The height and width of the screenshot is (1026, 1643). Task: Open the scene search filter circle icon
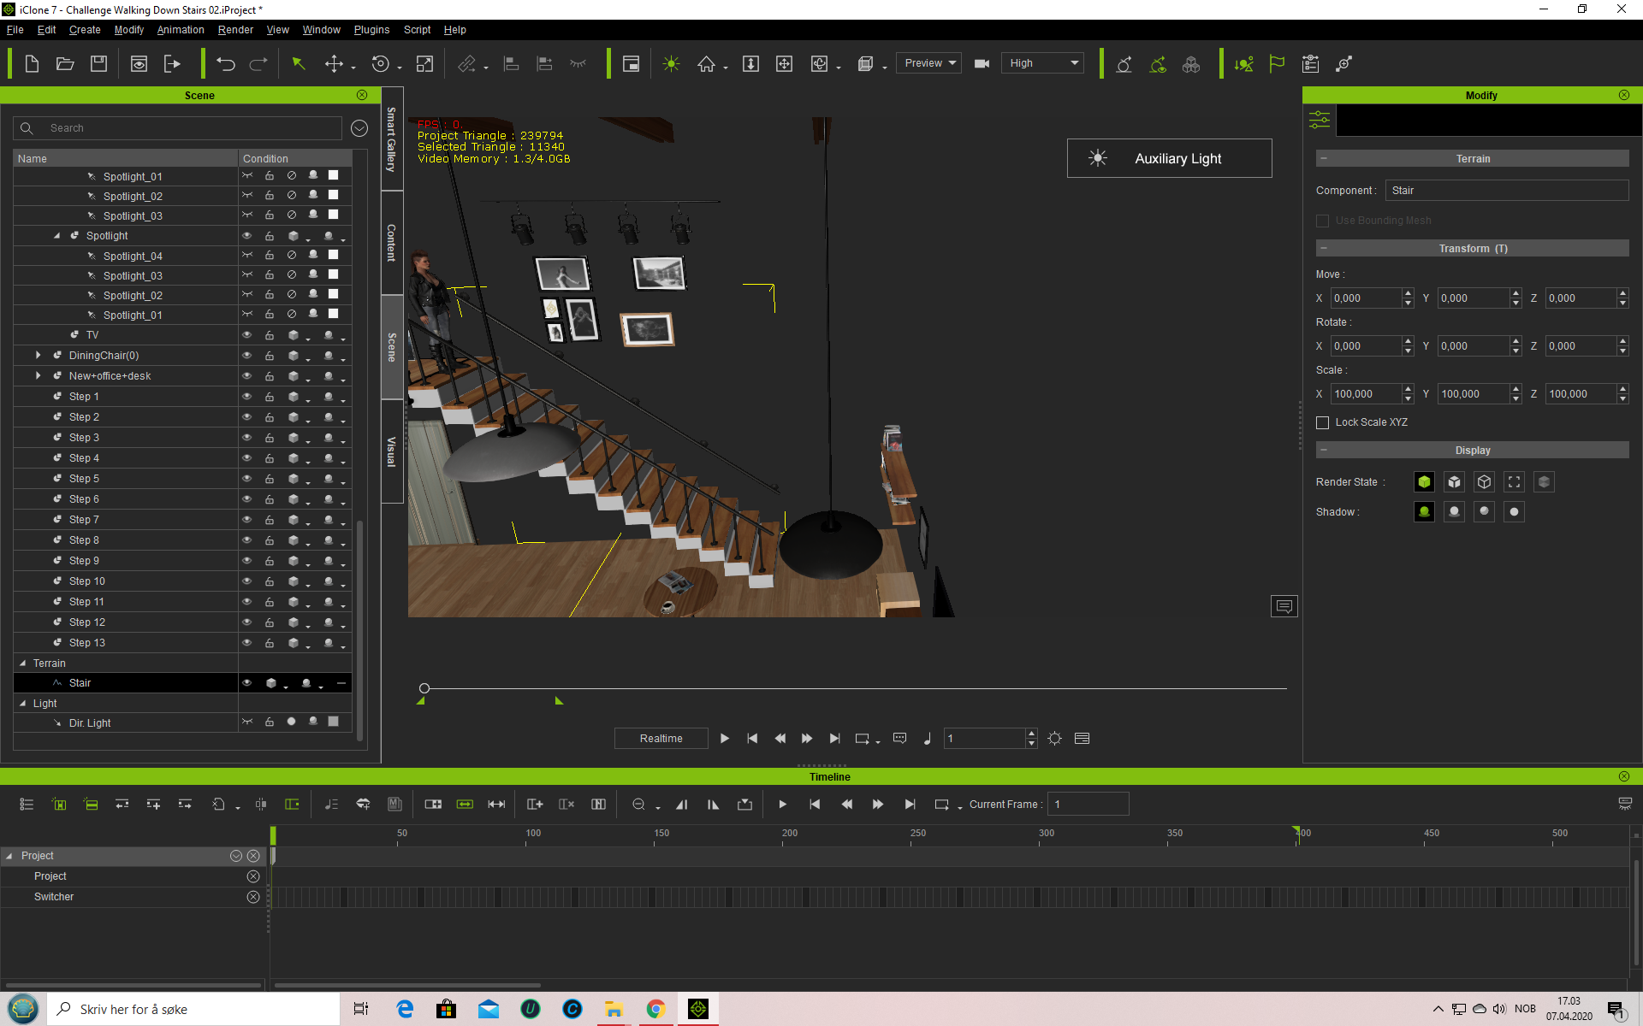coord(359,128)
